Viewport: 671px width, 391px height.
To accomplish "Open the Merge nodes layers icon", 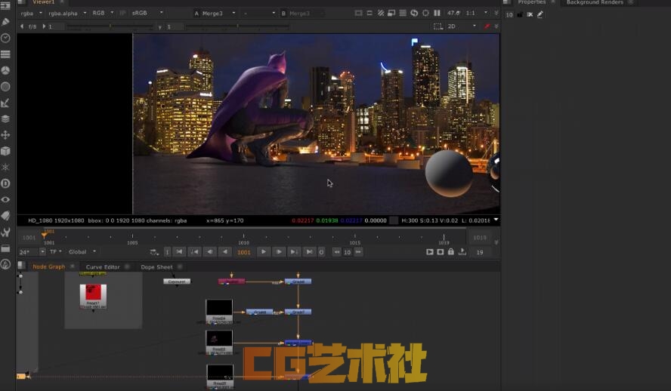I will click(x=5, y=119).
